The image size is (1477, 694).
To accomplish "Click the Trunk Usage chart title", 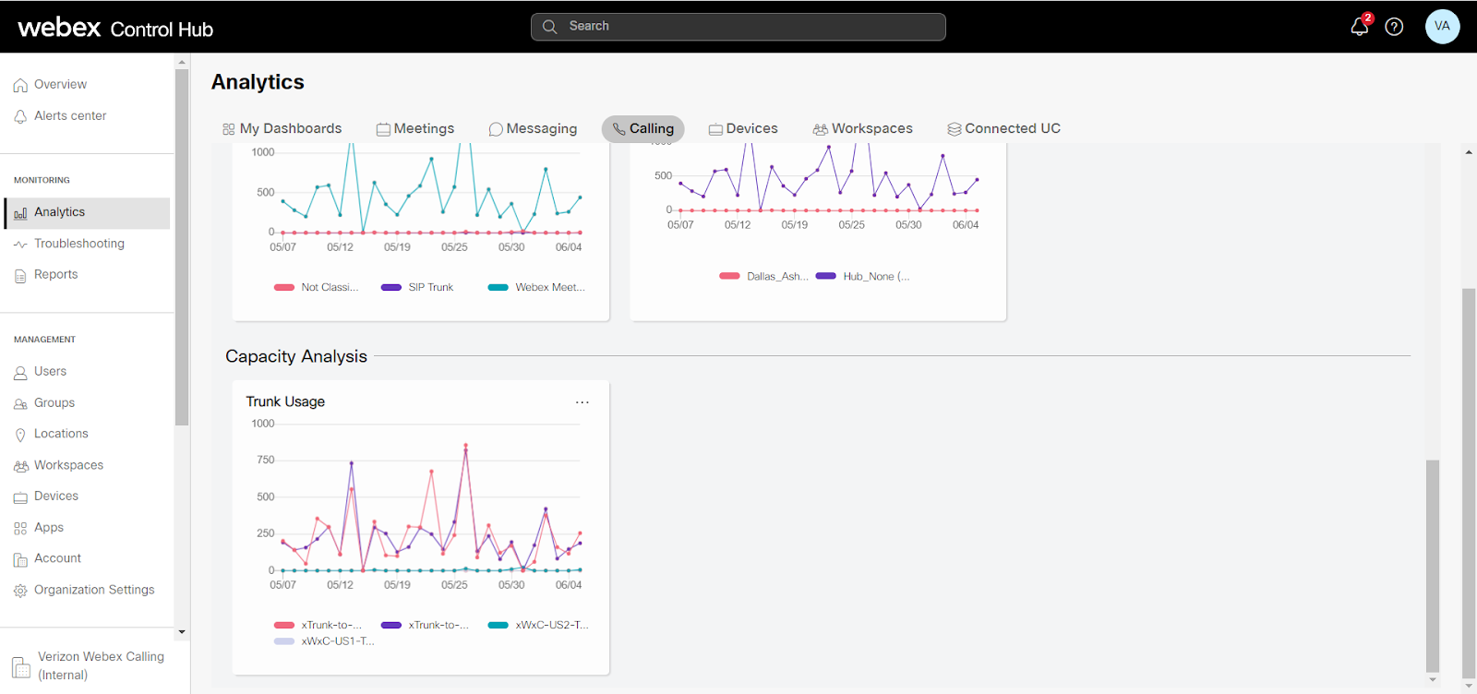I will (x=285, y=401).
